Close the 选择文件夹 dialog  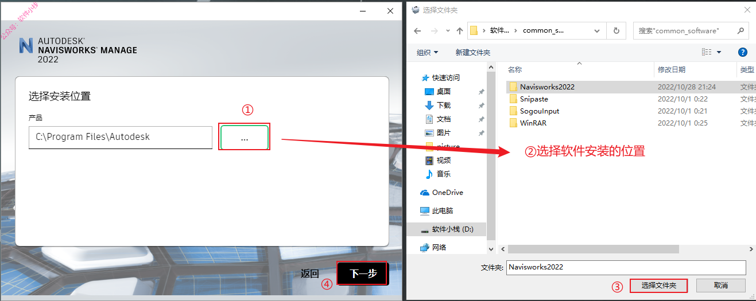(747, 10)
